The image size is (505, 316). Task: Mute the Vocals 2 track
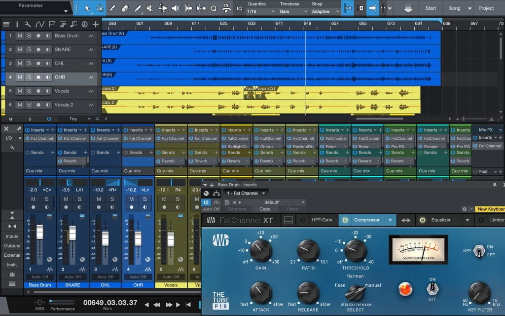tap(20, 105)
